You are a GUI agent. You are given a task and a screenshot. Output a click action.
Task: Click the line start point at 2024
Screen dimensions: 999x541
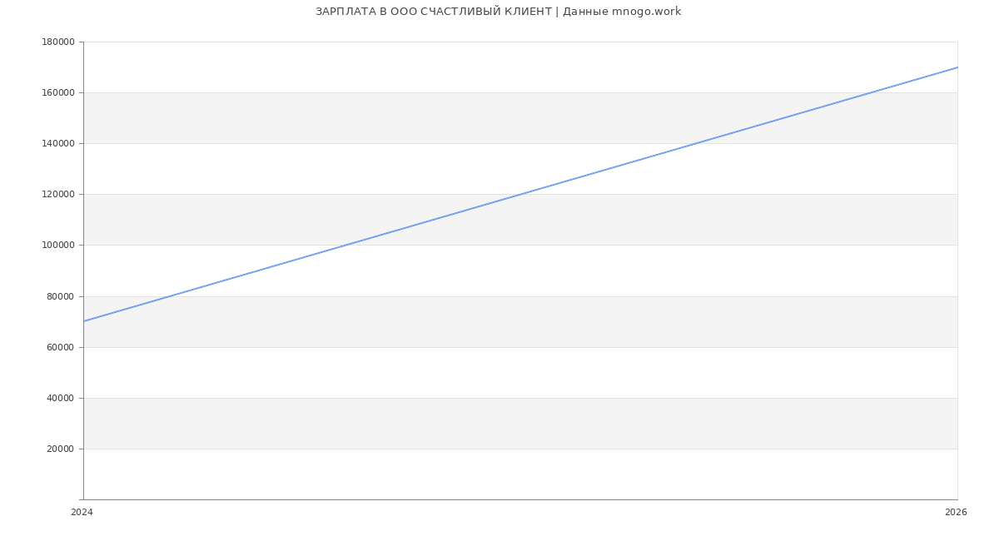point(83,321)
